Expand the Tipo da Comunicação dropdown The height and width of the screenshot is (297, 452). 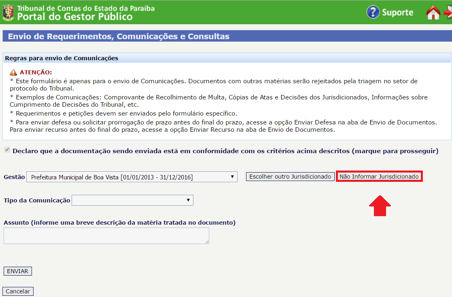pyautogui.click(x=132, y=200)
